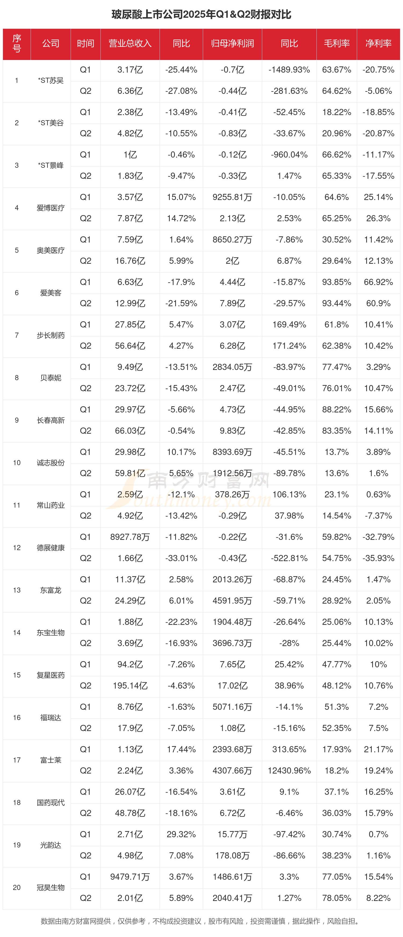Click the 归母净利润 column header
Viewport: 403px width, 937px height.
pyautogui.click(x=232, y=44)
